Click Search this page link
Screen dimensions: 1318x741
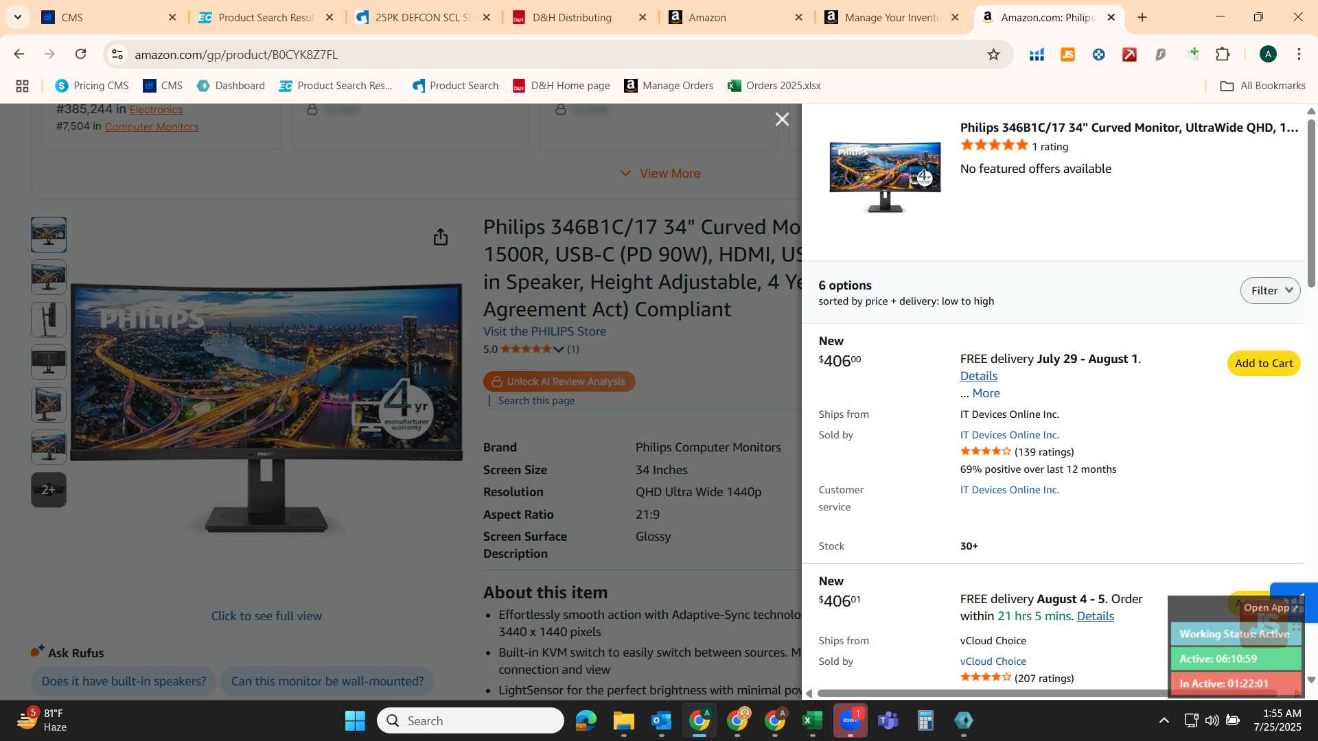(536, 401)
